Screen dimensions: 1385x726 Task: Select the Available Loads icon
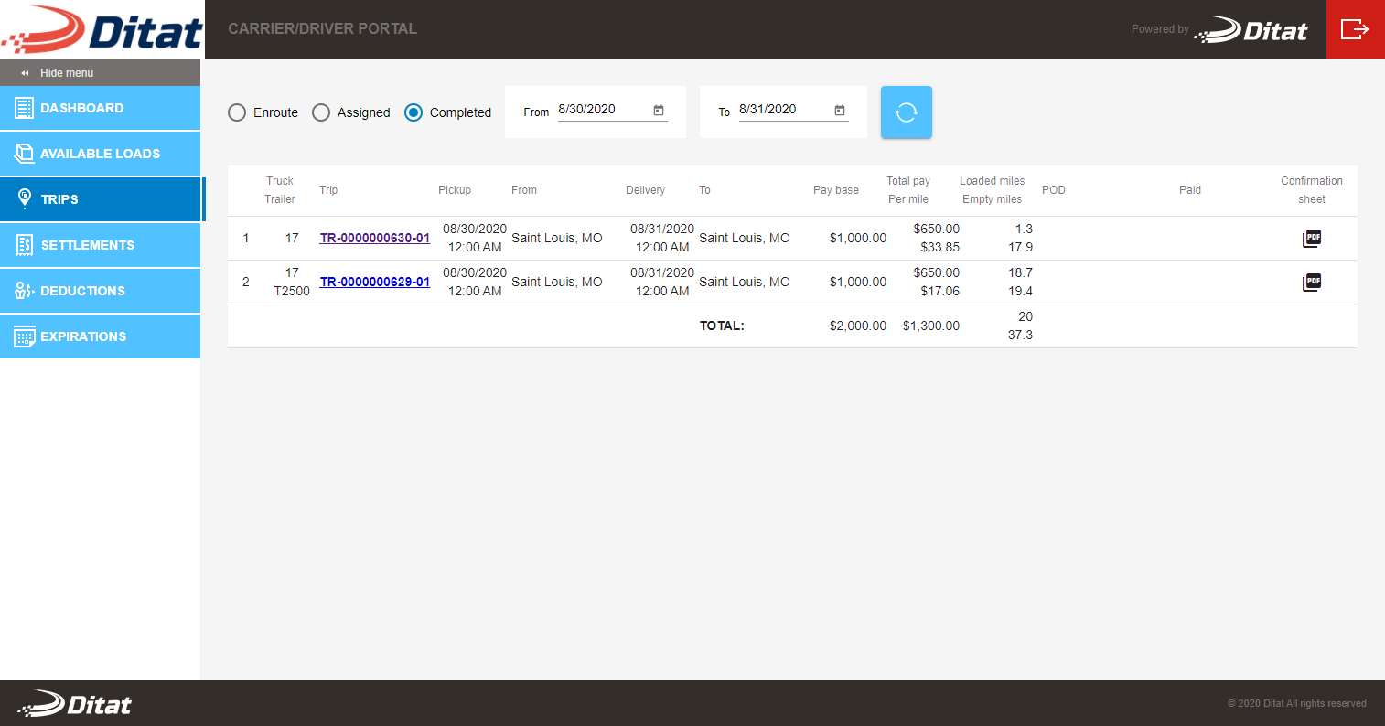click(x=24, y=153)
